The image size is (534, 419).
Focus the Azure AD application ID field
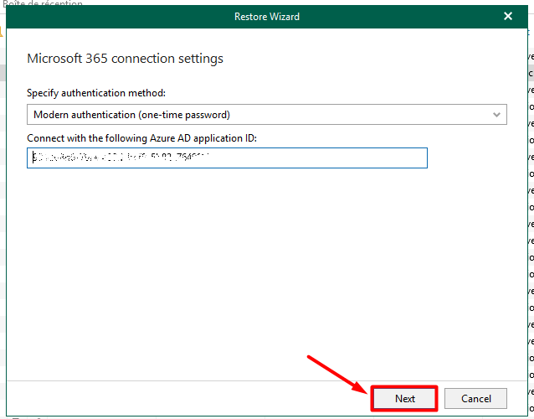tap(227, 158)
